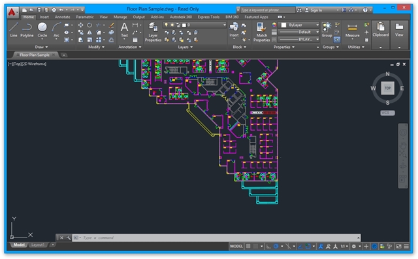Open the Default lineweight dropdown
This screenshot has width=418, height=259.
298,32
